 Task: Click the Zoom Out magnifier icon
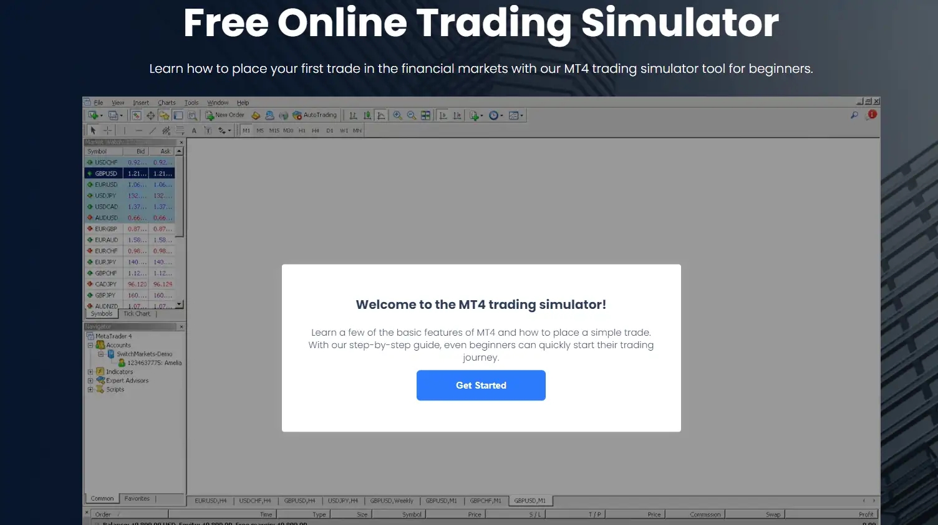pos(412,115)
